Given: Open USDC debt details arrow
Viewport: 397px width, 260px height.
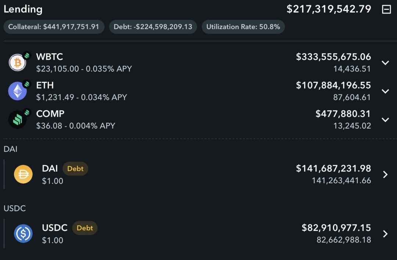Looking at the screenshot, I should (385, 234).
